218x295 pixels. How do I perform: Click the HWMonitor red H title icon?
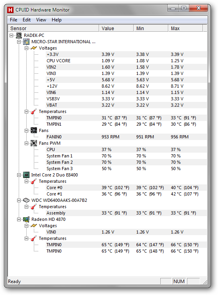(x=10, y=10)
